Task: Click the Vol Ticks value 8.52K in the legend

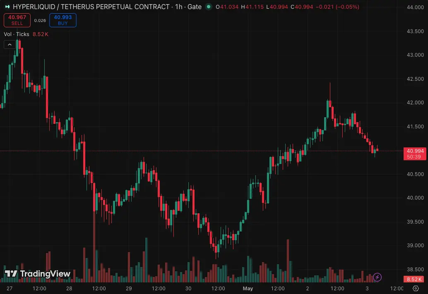Action: [x=41, y=34]
